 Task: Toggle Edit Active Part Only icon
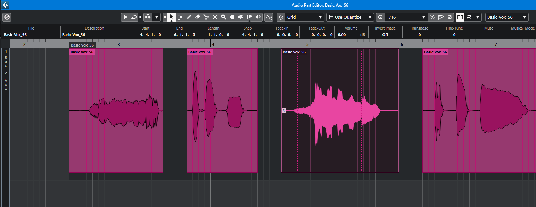tap(469, 17)
